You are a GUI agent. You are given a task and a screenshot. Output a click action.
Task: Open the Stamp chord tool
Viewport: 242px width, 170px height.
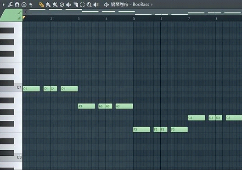coord(24,5)
